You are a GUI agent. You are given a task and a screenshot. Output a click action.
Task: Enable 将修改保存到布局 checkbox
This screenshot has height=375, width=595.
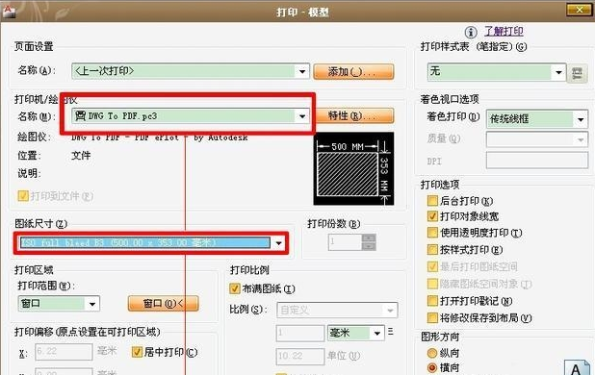(432, 317)
